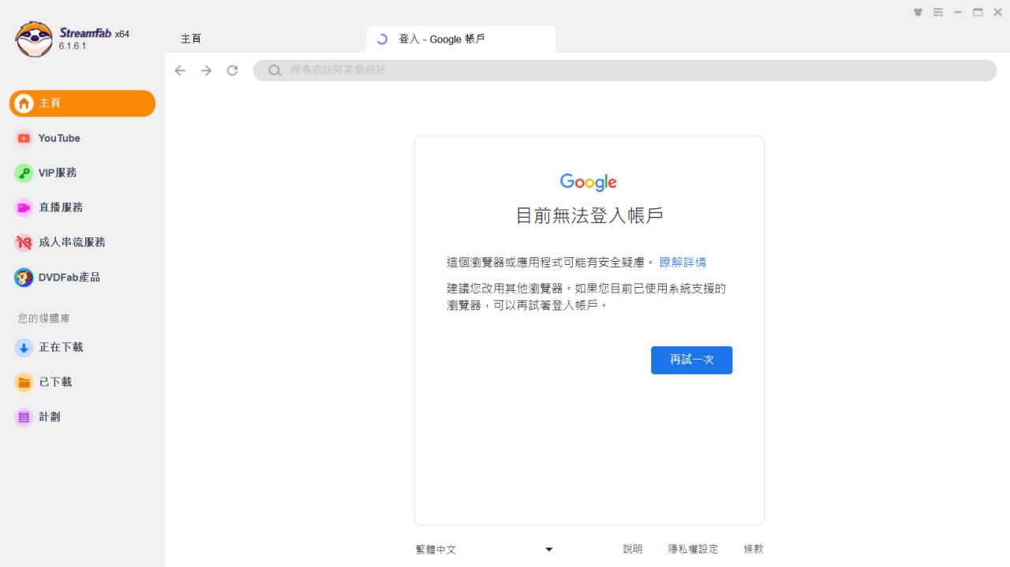Maximize the StreamFab window
The image size is (1010, 567).
point(978,12)
